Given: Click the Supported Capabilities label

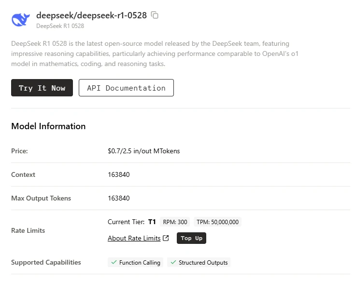Looking at the screenshot, I should [x=46, y=262].
